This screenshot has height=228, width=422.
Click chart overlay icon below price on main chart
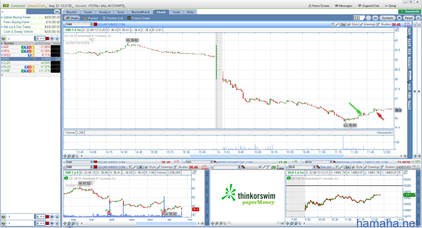[x=397, y=30]
